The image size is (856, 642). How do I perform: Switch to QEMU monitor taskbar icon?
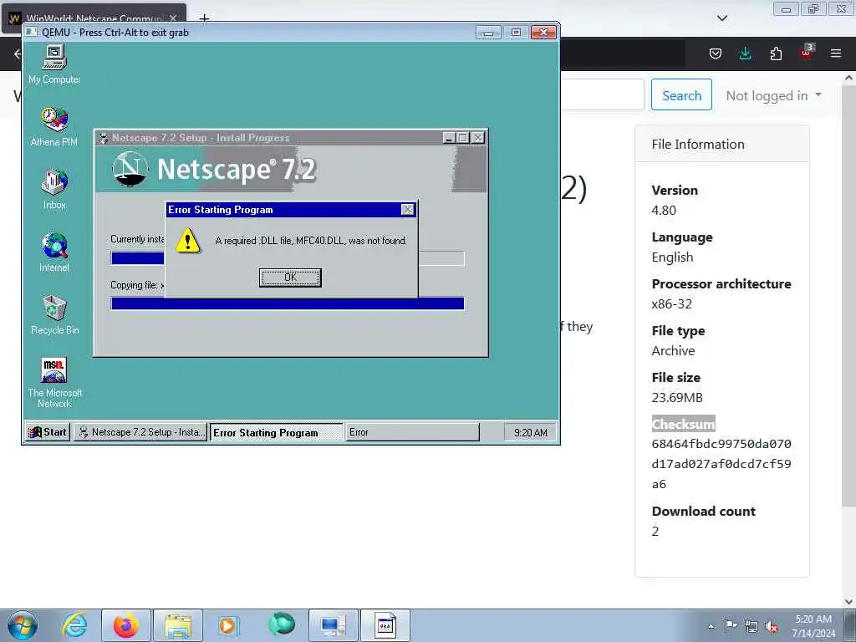tap(333, 625)
